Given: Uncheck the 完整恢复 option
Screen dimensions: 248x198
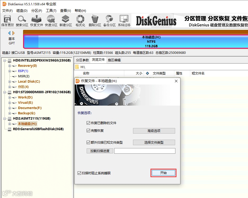Looking at the screenshot, I should point(88,130).
